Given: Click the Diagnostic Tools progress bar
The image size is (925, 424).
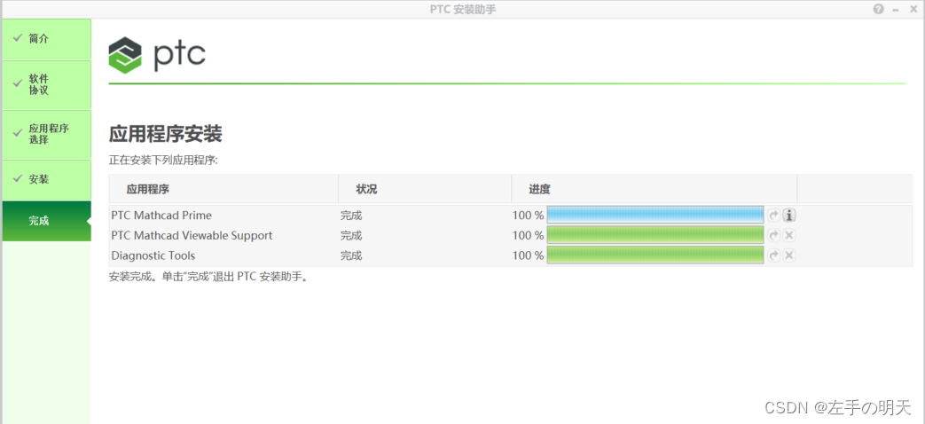Looking at the screenshot, I should [655, 255].
